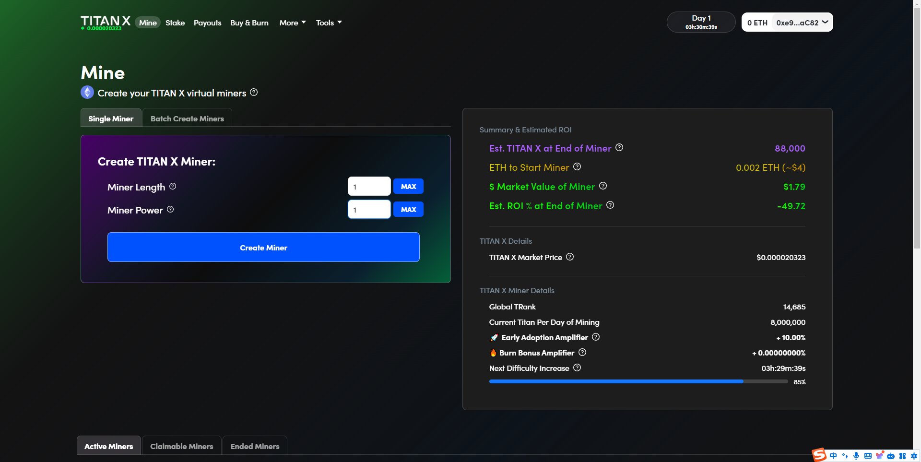
Task: Click the $1.79 market value
Action: pos(794,187)
